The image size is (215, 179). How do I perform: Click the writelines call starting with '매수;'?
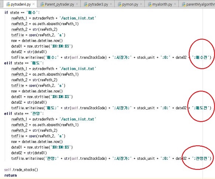coord(111,57)
